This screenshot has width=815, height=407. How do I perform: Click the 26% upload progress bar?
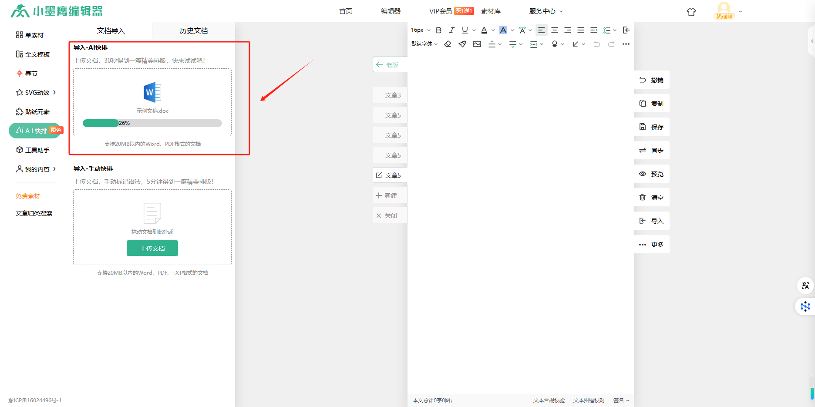coord(152,123)
